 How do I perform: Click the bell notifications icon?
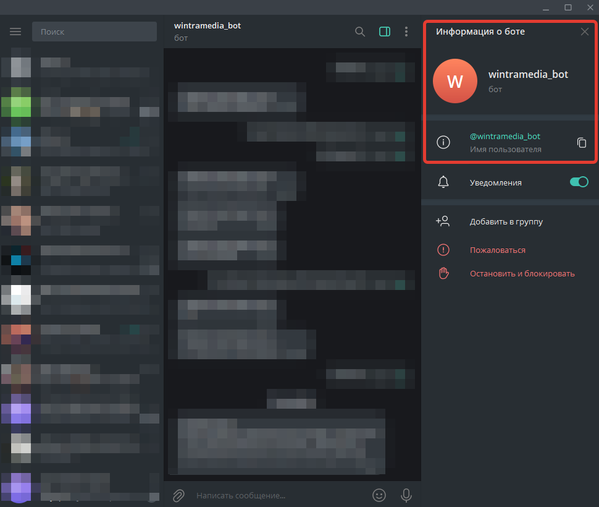tap(443, 182)
